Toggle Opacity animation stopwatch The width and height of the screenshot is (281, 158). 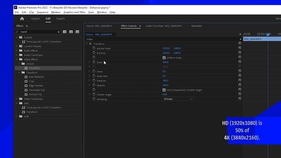94,85
